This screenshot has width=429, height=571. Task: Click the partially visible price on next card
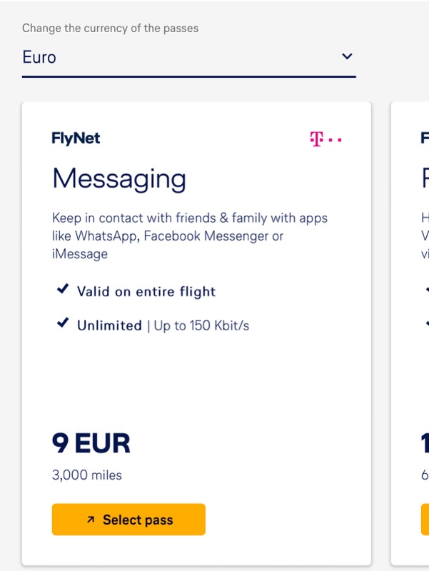coord(425,443)
